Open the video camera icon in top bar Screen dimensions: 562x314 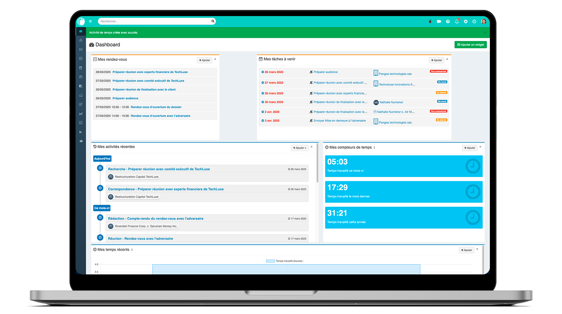click(x=439, y=22)
